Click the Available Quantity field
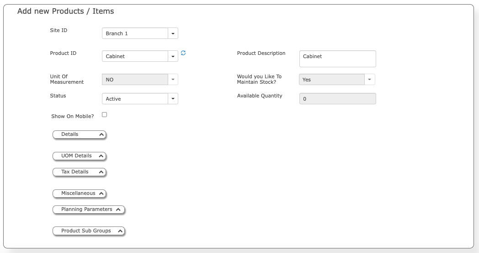This screenshot has height=253, width=479. point(338,99)
